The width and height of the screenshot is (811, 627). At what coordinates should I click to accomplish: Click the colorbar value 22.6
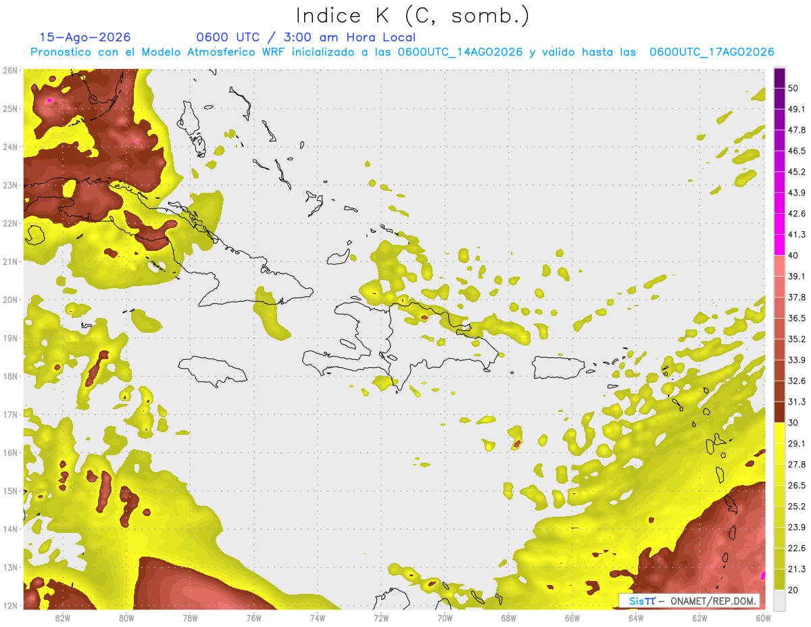click(x=797, y=549)
